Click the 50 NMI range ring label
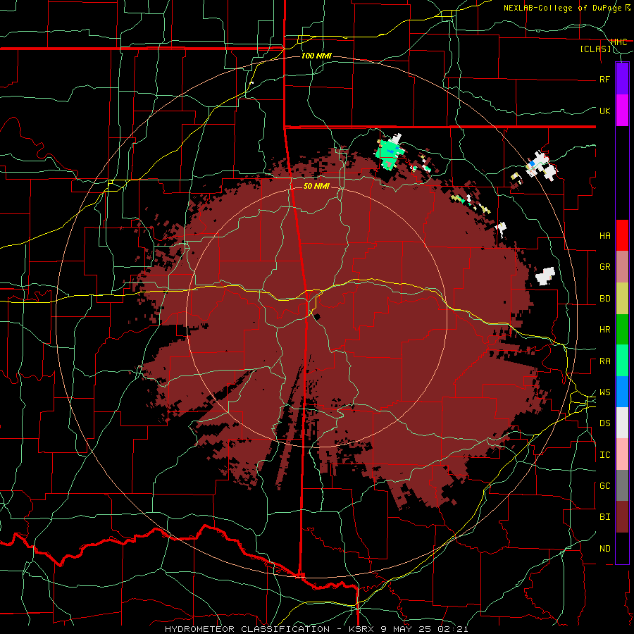This screenshot has width=634, height=634. tap(316, 186)
